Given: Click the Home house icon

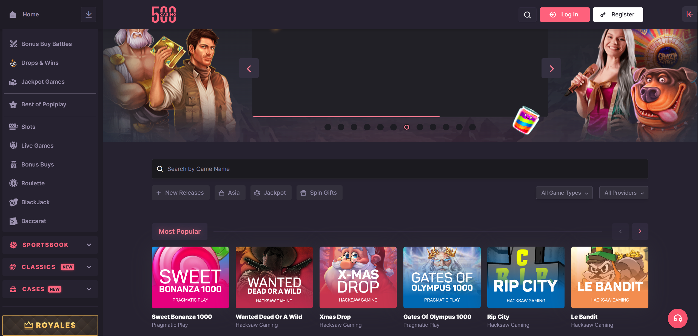Looking at the screenshot, I should coord(13,14).
